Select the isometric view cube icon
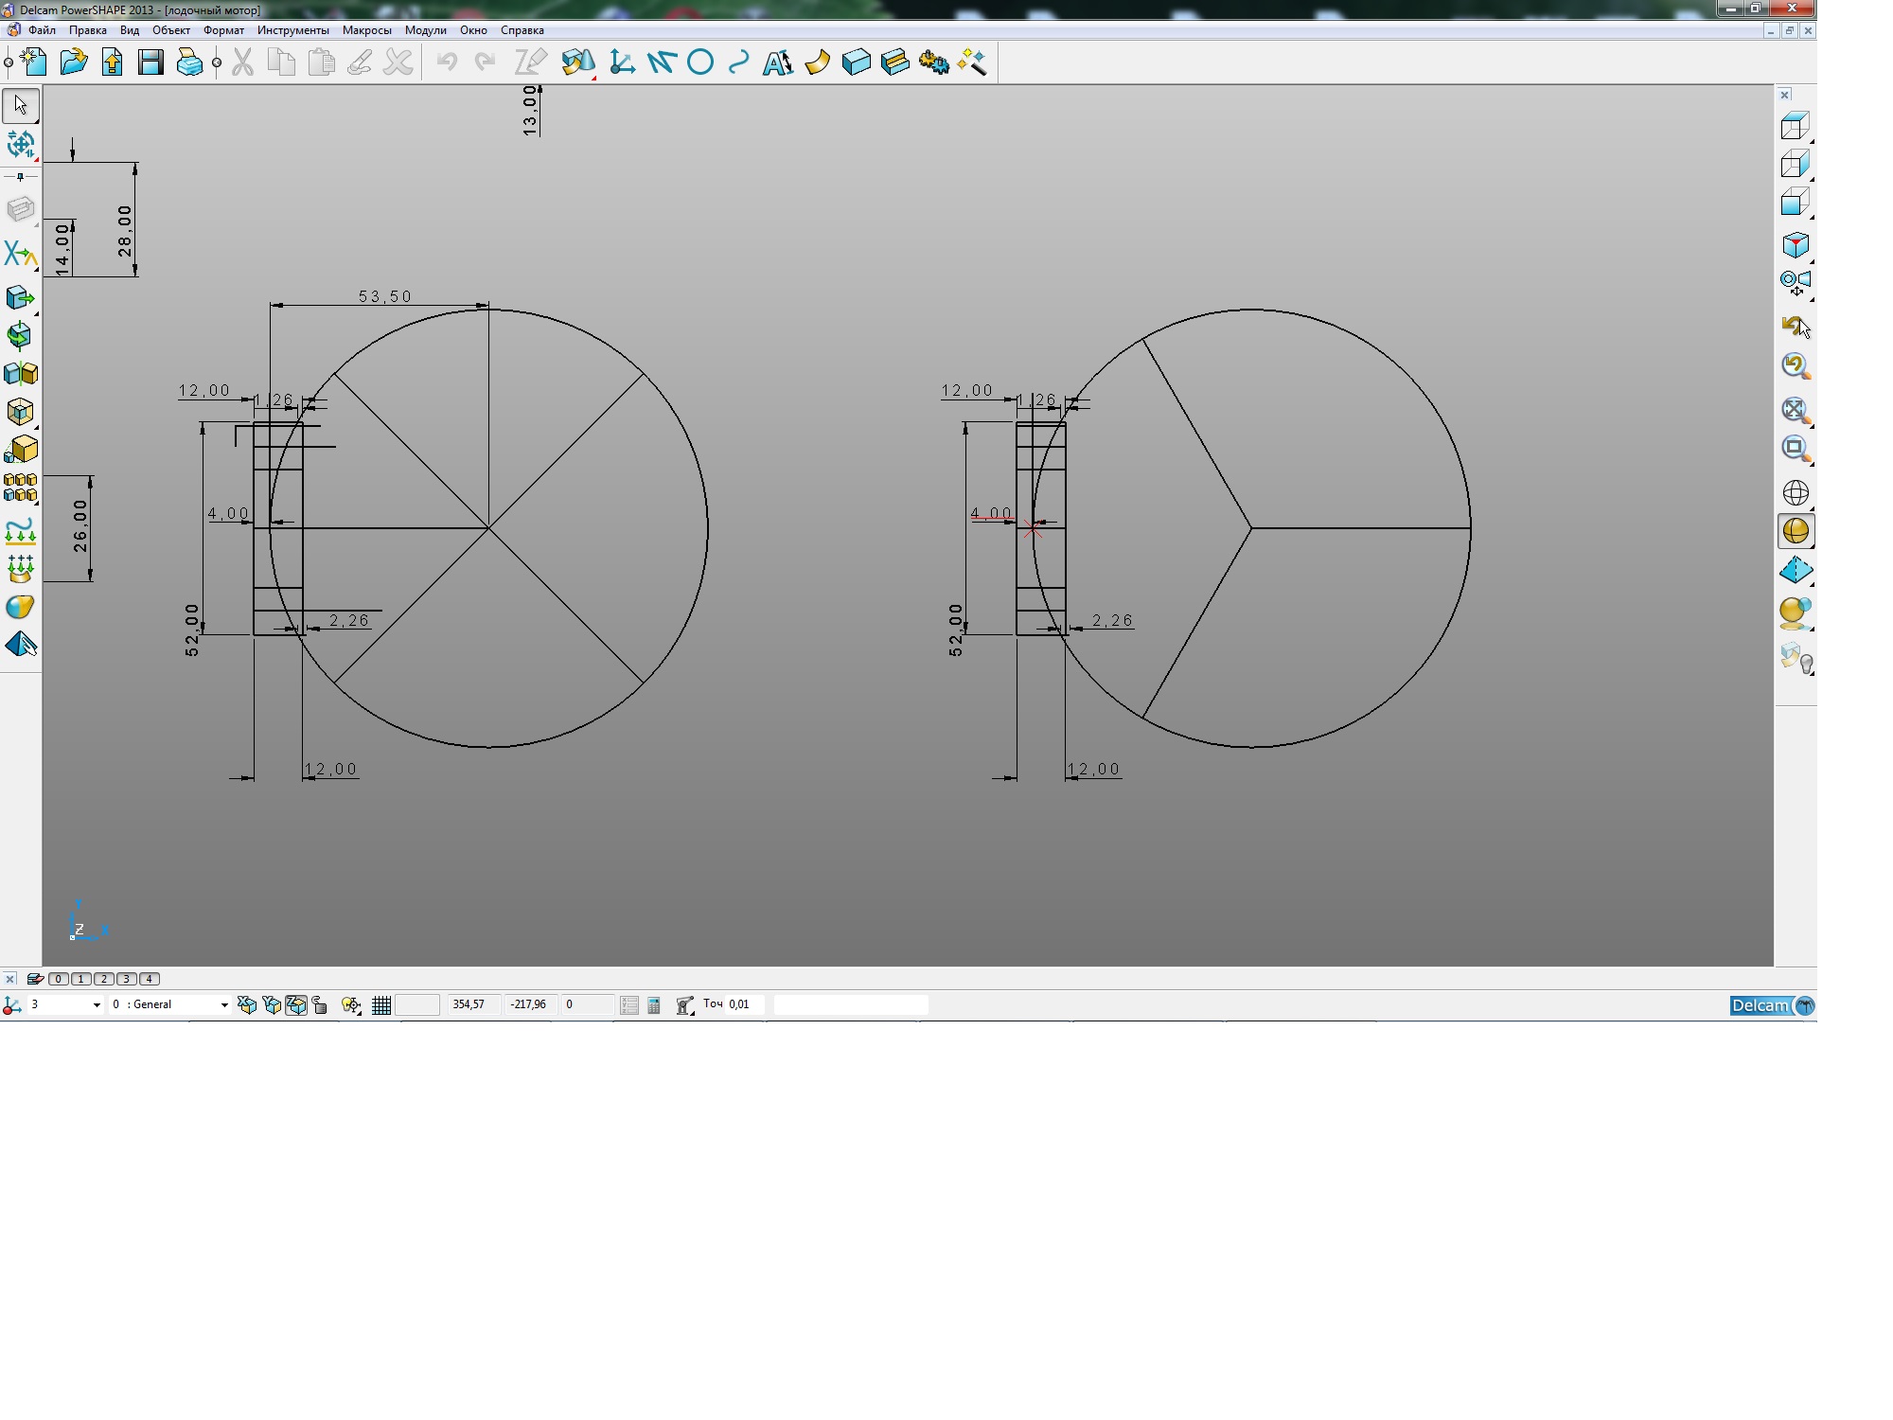Image resolution: width=1893 pixels, height=1420 pixels. tap(1796, 245)
